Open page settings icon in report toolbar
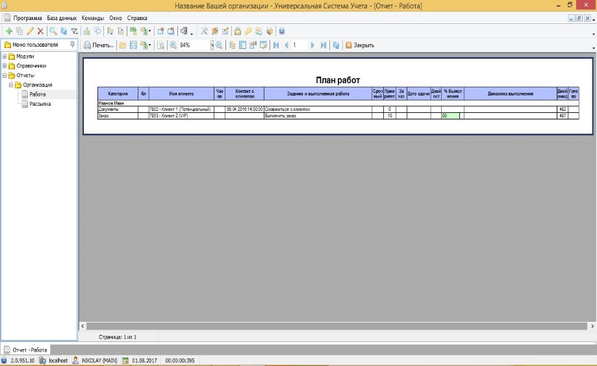 coord(253,45)
